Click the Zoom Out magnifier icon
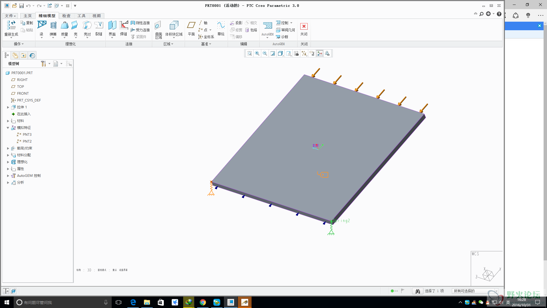The height and width of the screenshot is (308, 547). coord(265,54)
